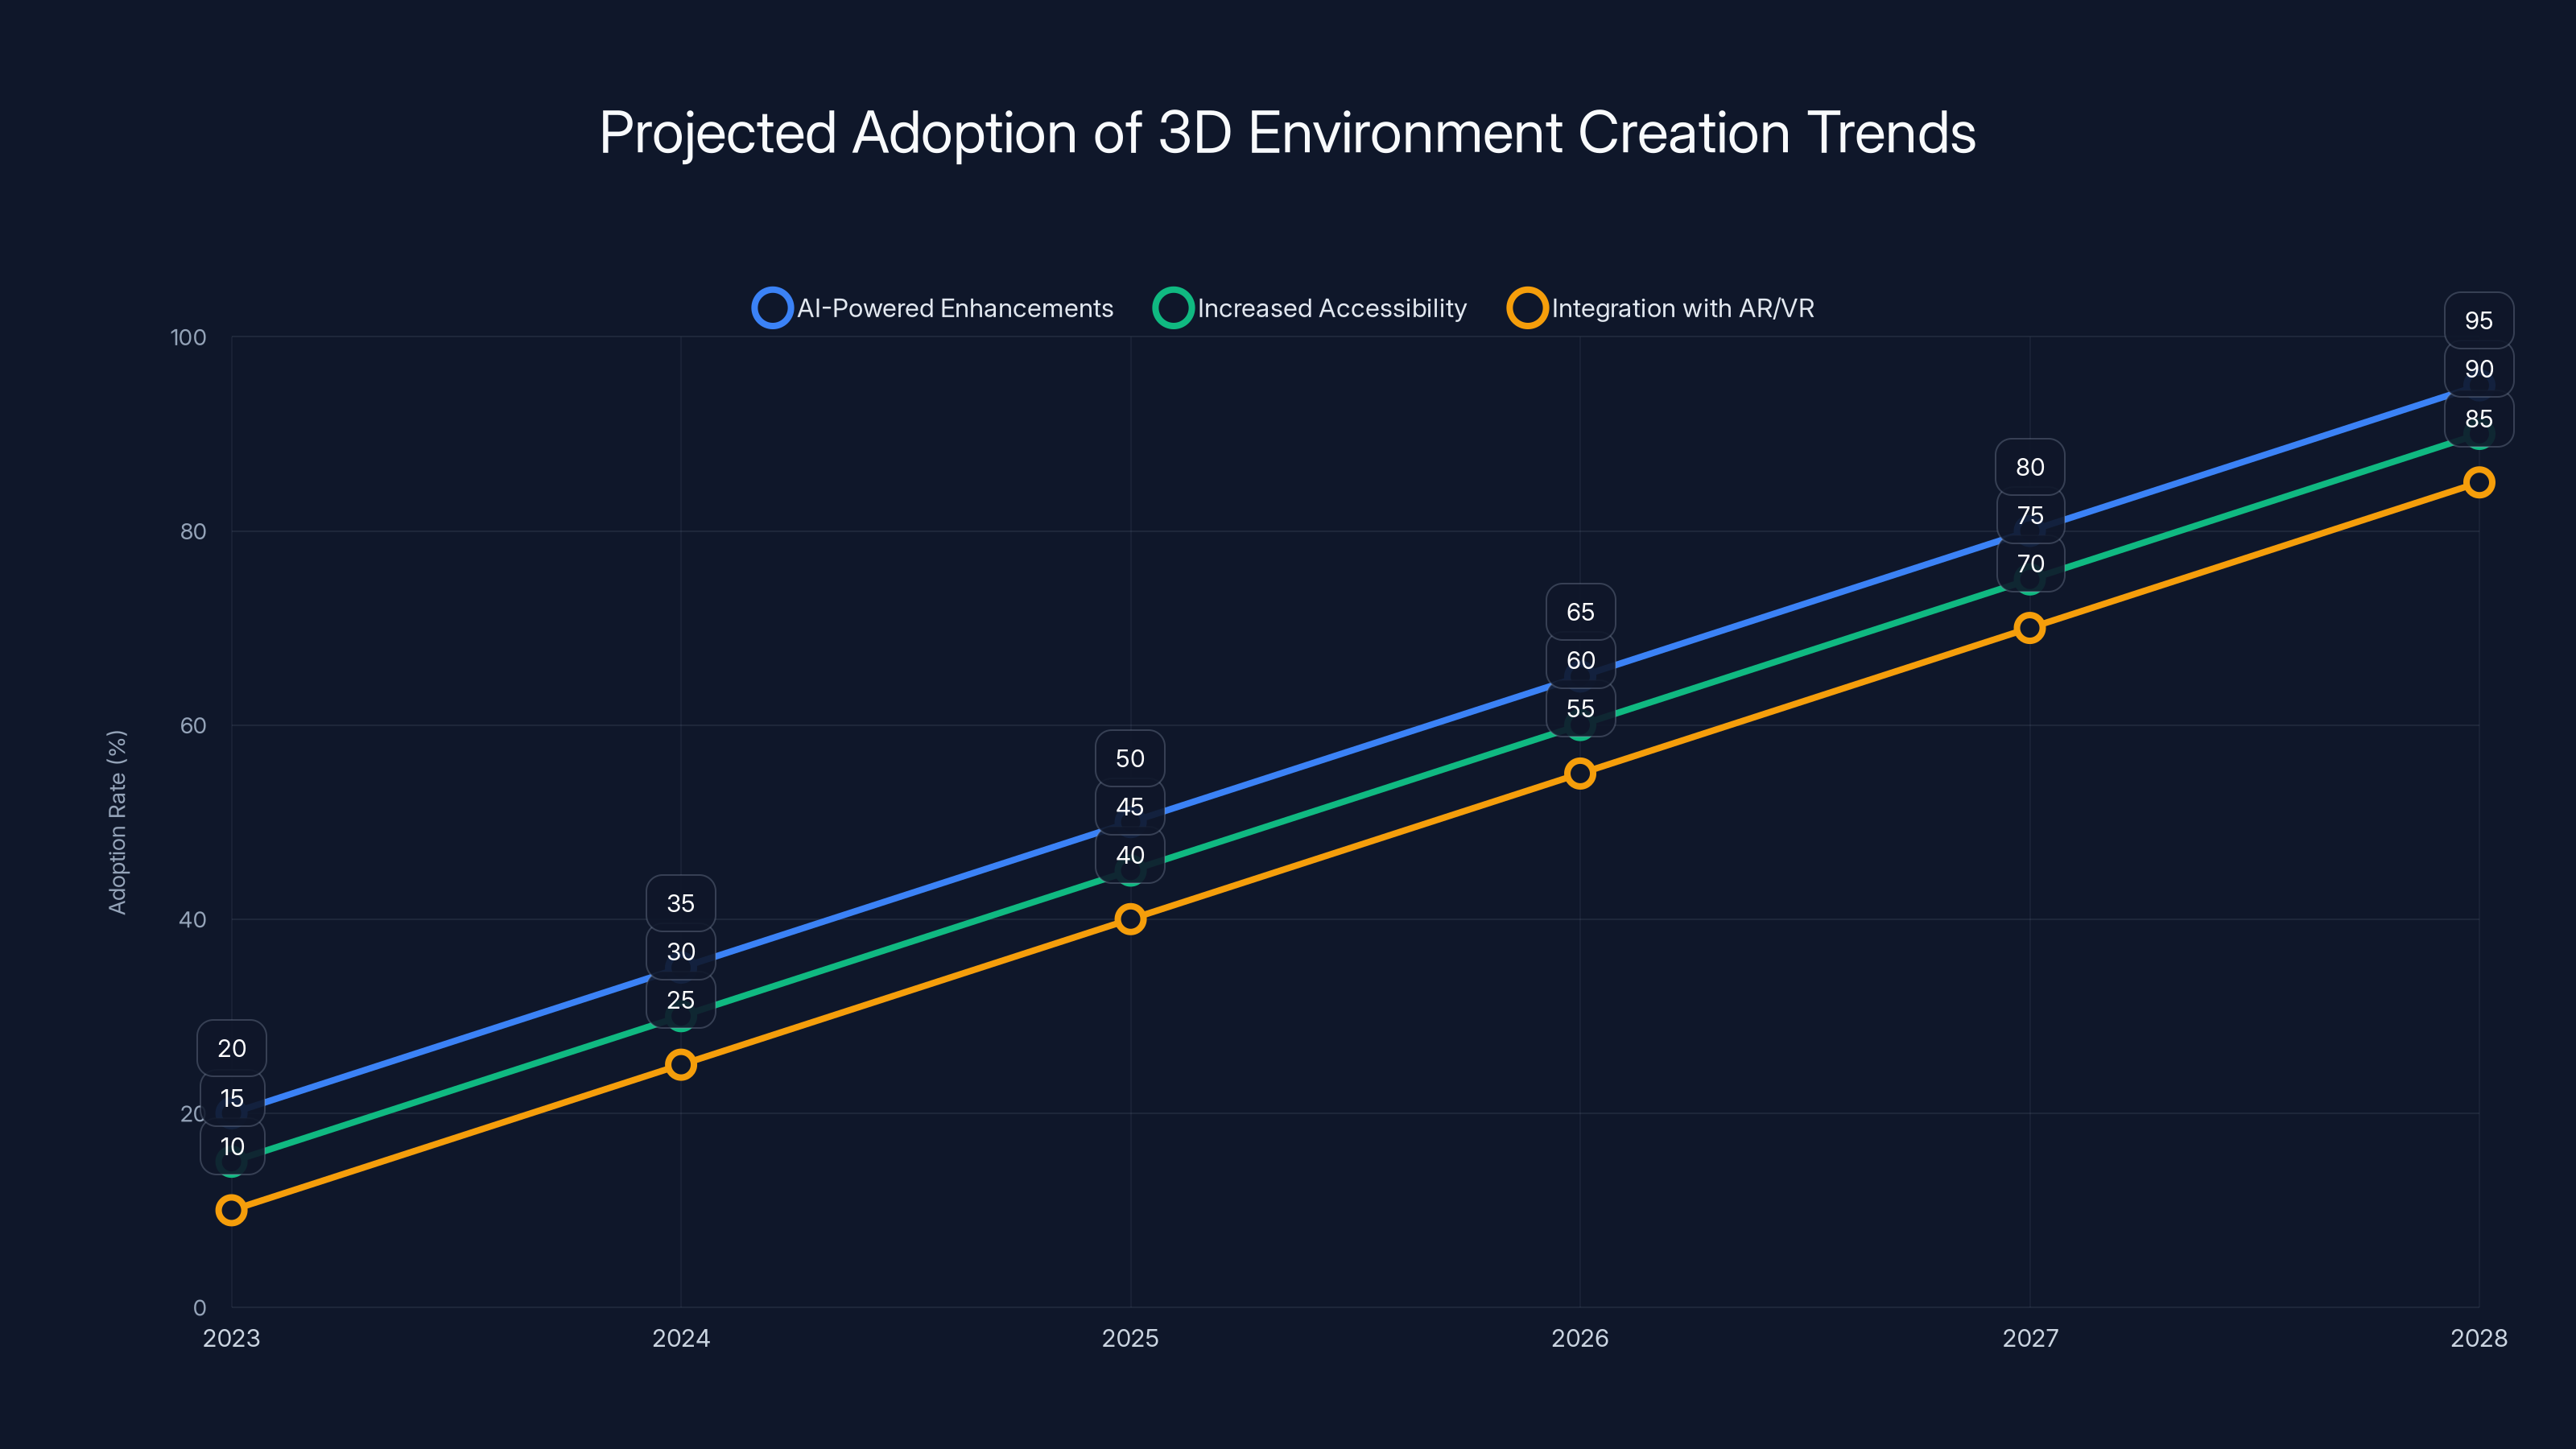Screen dimensions: 2576x1449
Task: Click the data label 15 above 2023
Action: click(x=232, y=1098)
